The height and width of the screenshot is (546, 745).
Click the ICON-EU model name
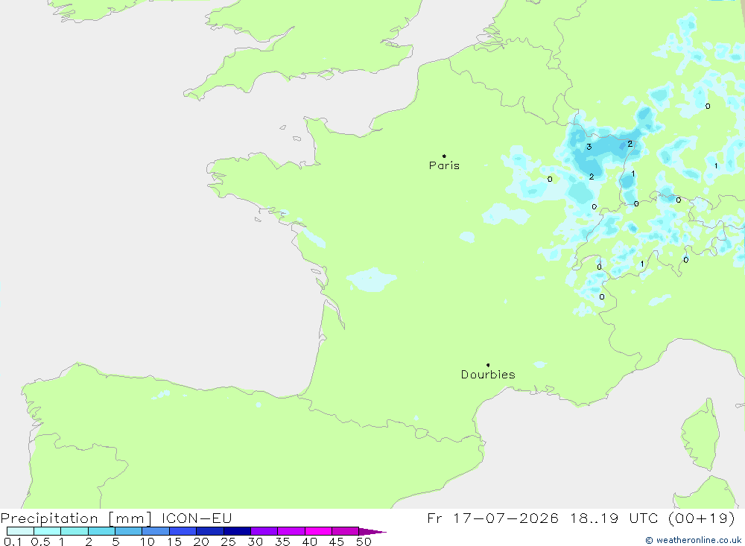pos(197,518)
